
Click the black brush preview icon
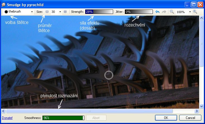click(6, 12)
